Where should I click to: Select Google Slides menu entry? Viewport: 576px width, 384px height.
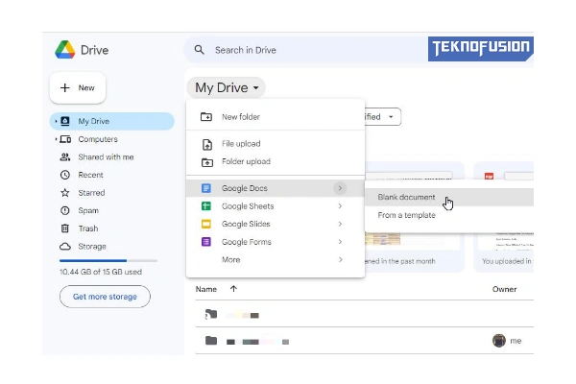point(276,224)
